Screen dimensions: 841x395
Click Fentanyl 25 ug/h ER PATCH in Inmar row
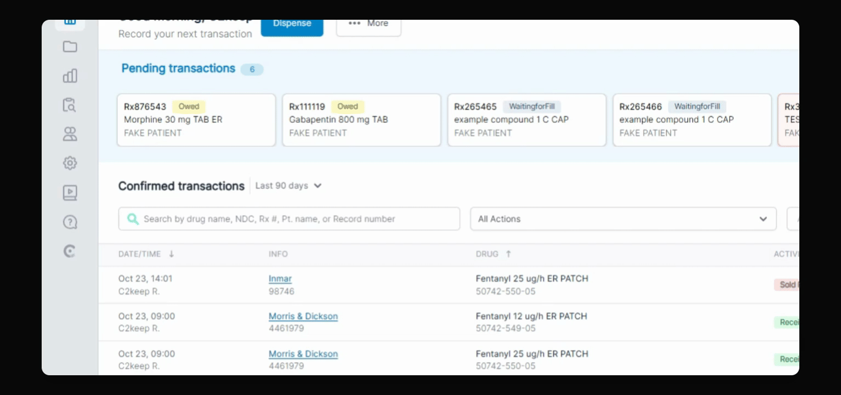[532, 279]
